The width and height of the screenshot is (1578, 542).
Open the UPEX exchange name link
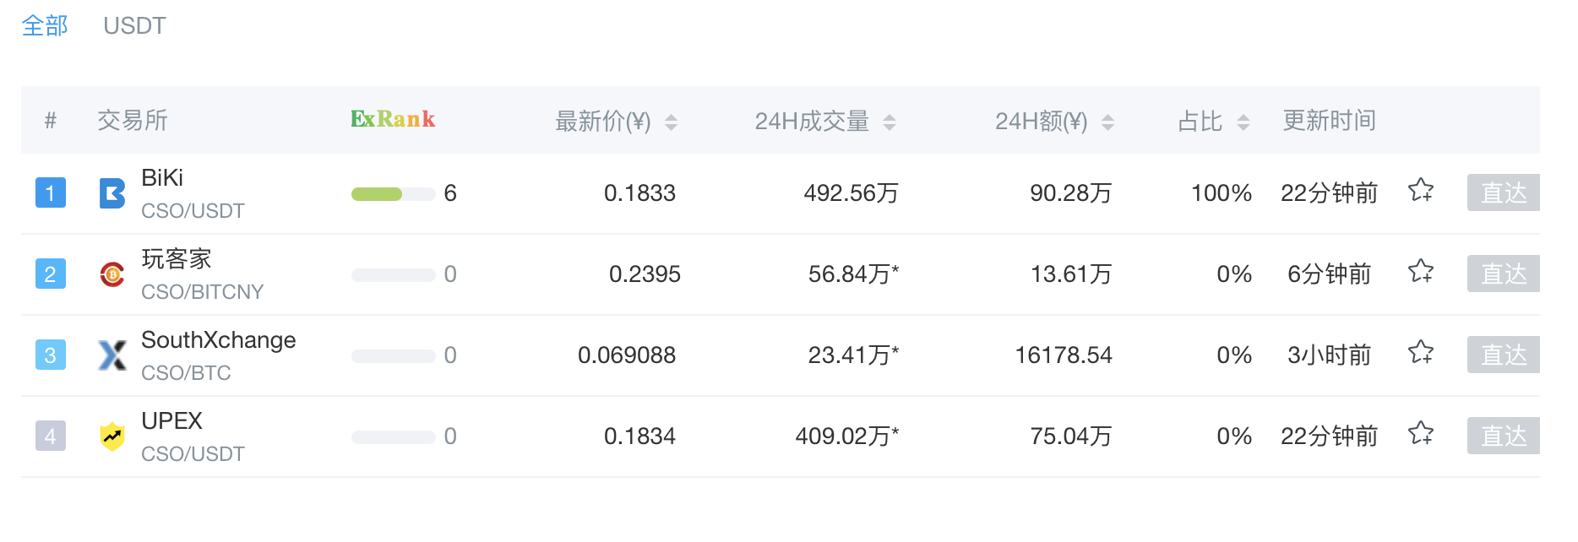click(172, 421)
